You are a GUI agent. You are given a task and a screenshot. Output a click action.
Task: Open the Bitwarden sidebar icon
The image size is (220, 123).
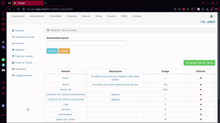[3, 106]
